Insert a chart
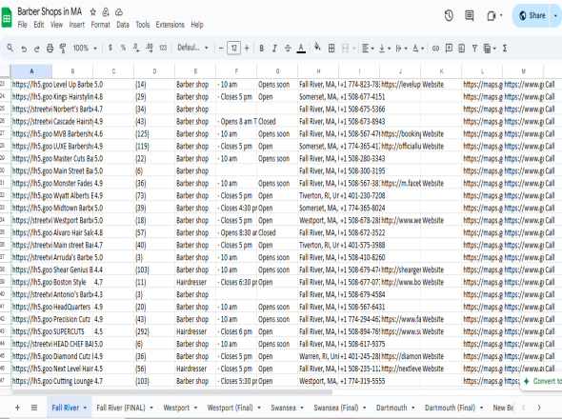This screenshot has width=562, height=419. (x=462, y=48)
